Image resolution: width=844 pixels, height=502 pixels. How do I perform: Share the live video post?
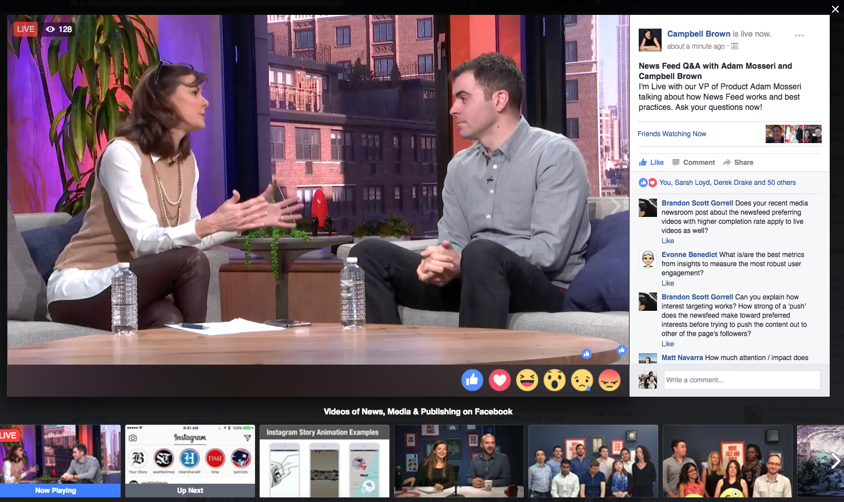pos(738,163)
